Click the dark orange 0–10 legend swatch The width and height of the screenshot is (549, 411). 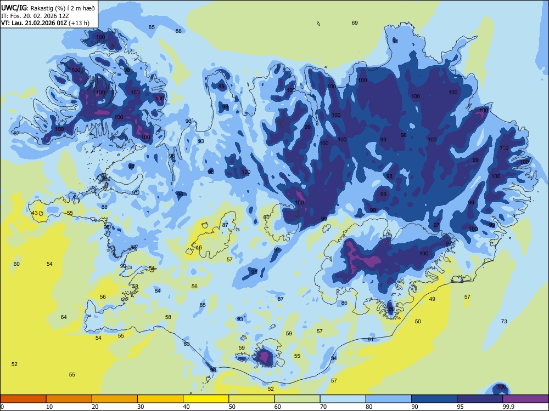tap(23, 399)
